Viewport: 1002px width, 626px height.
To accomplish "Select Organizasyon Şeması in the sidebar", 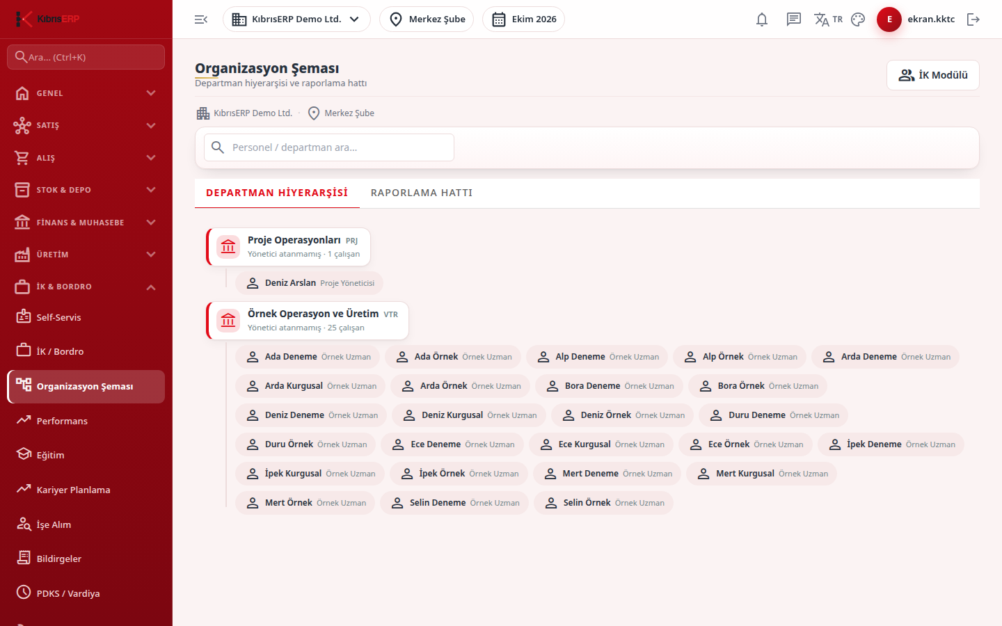I will click(86, 387).
